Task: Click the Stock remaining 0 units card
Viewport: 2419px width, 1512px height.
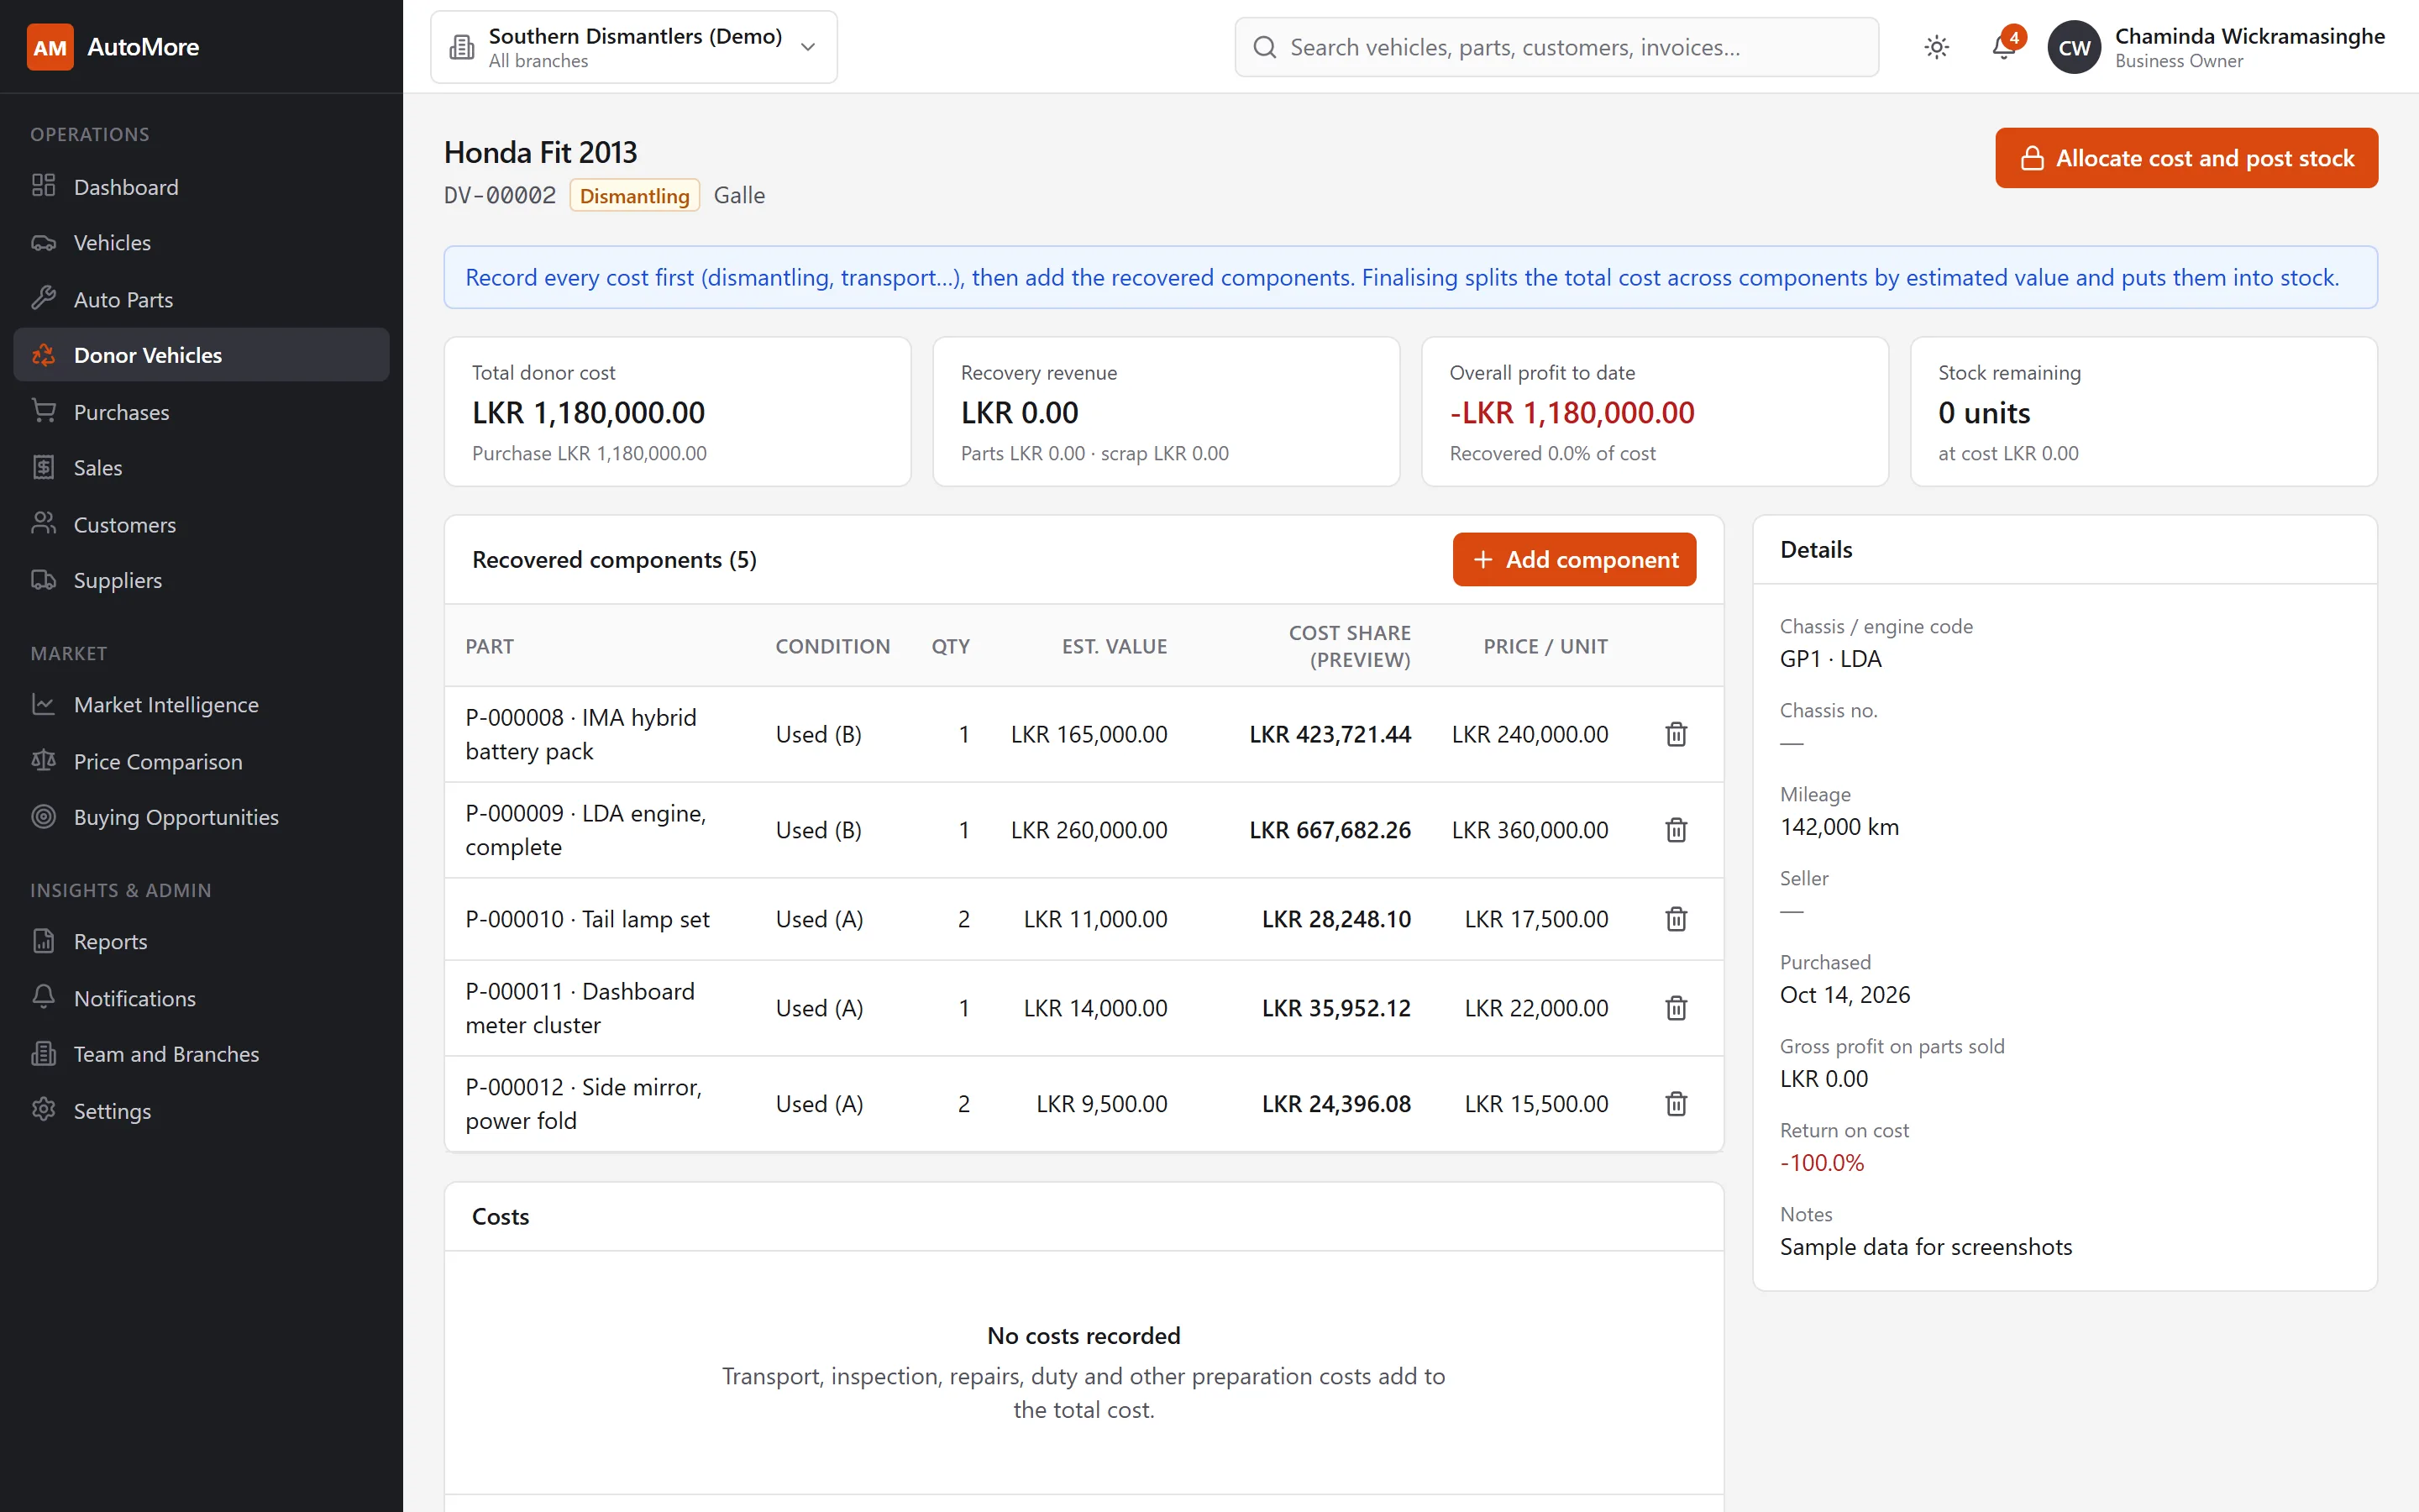Action: [2144, 412]
